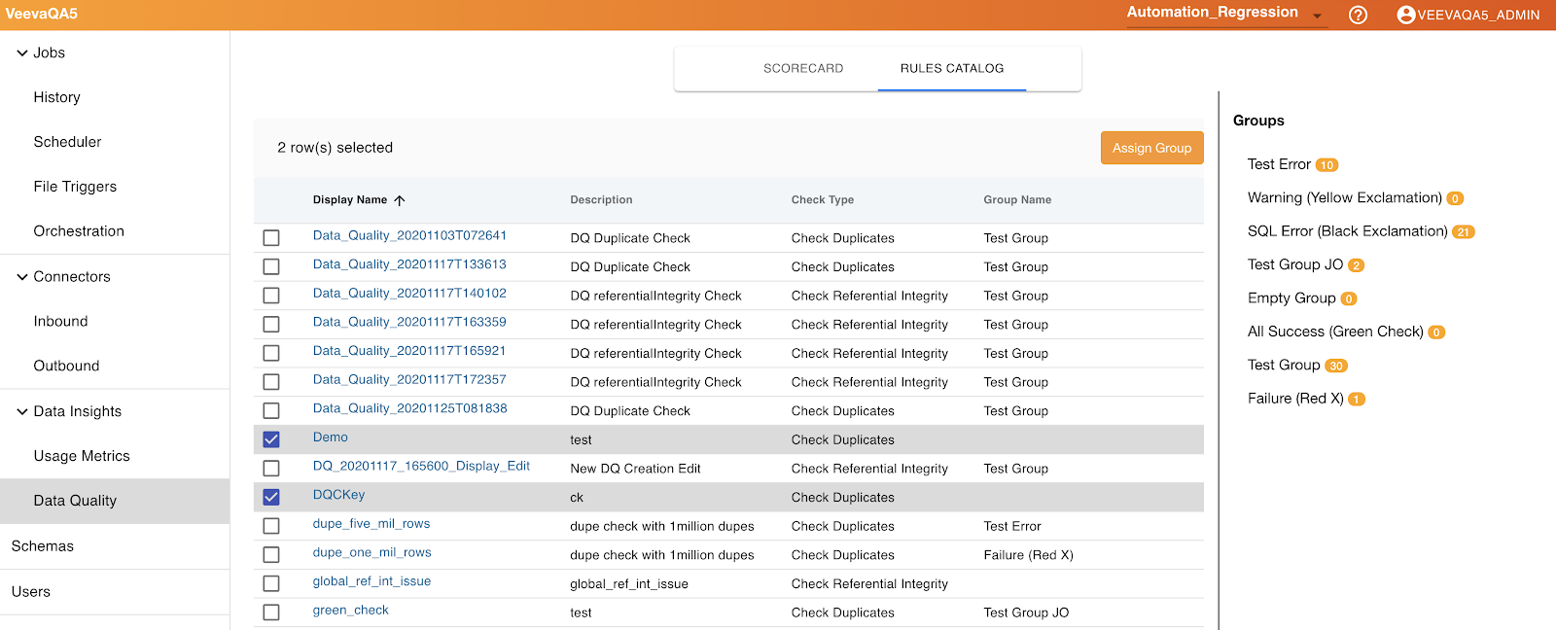
Task: Click the Test Error count badge
Action: click(1326, 165)
